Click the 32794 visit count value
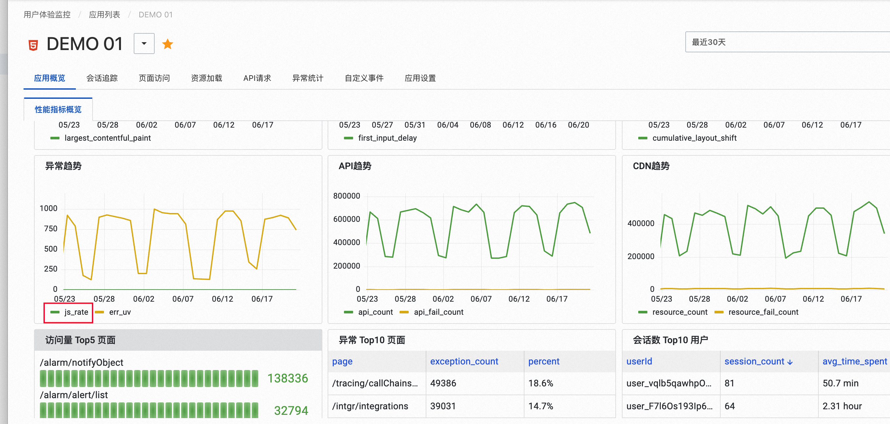 [x=291, y=411]
